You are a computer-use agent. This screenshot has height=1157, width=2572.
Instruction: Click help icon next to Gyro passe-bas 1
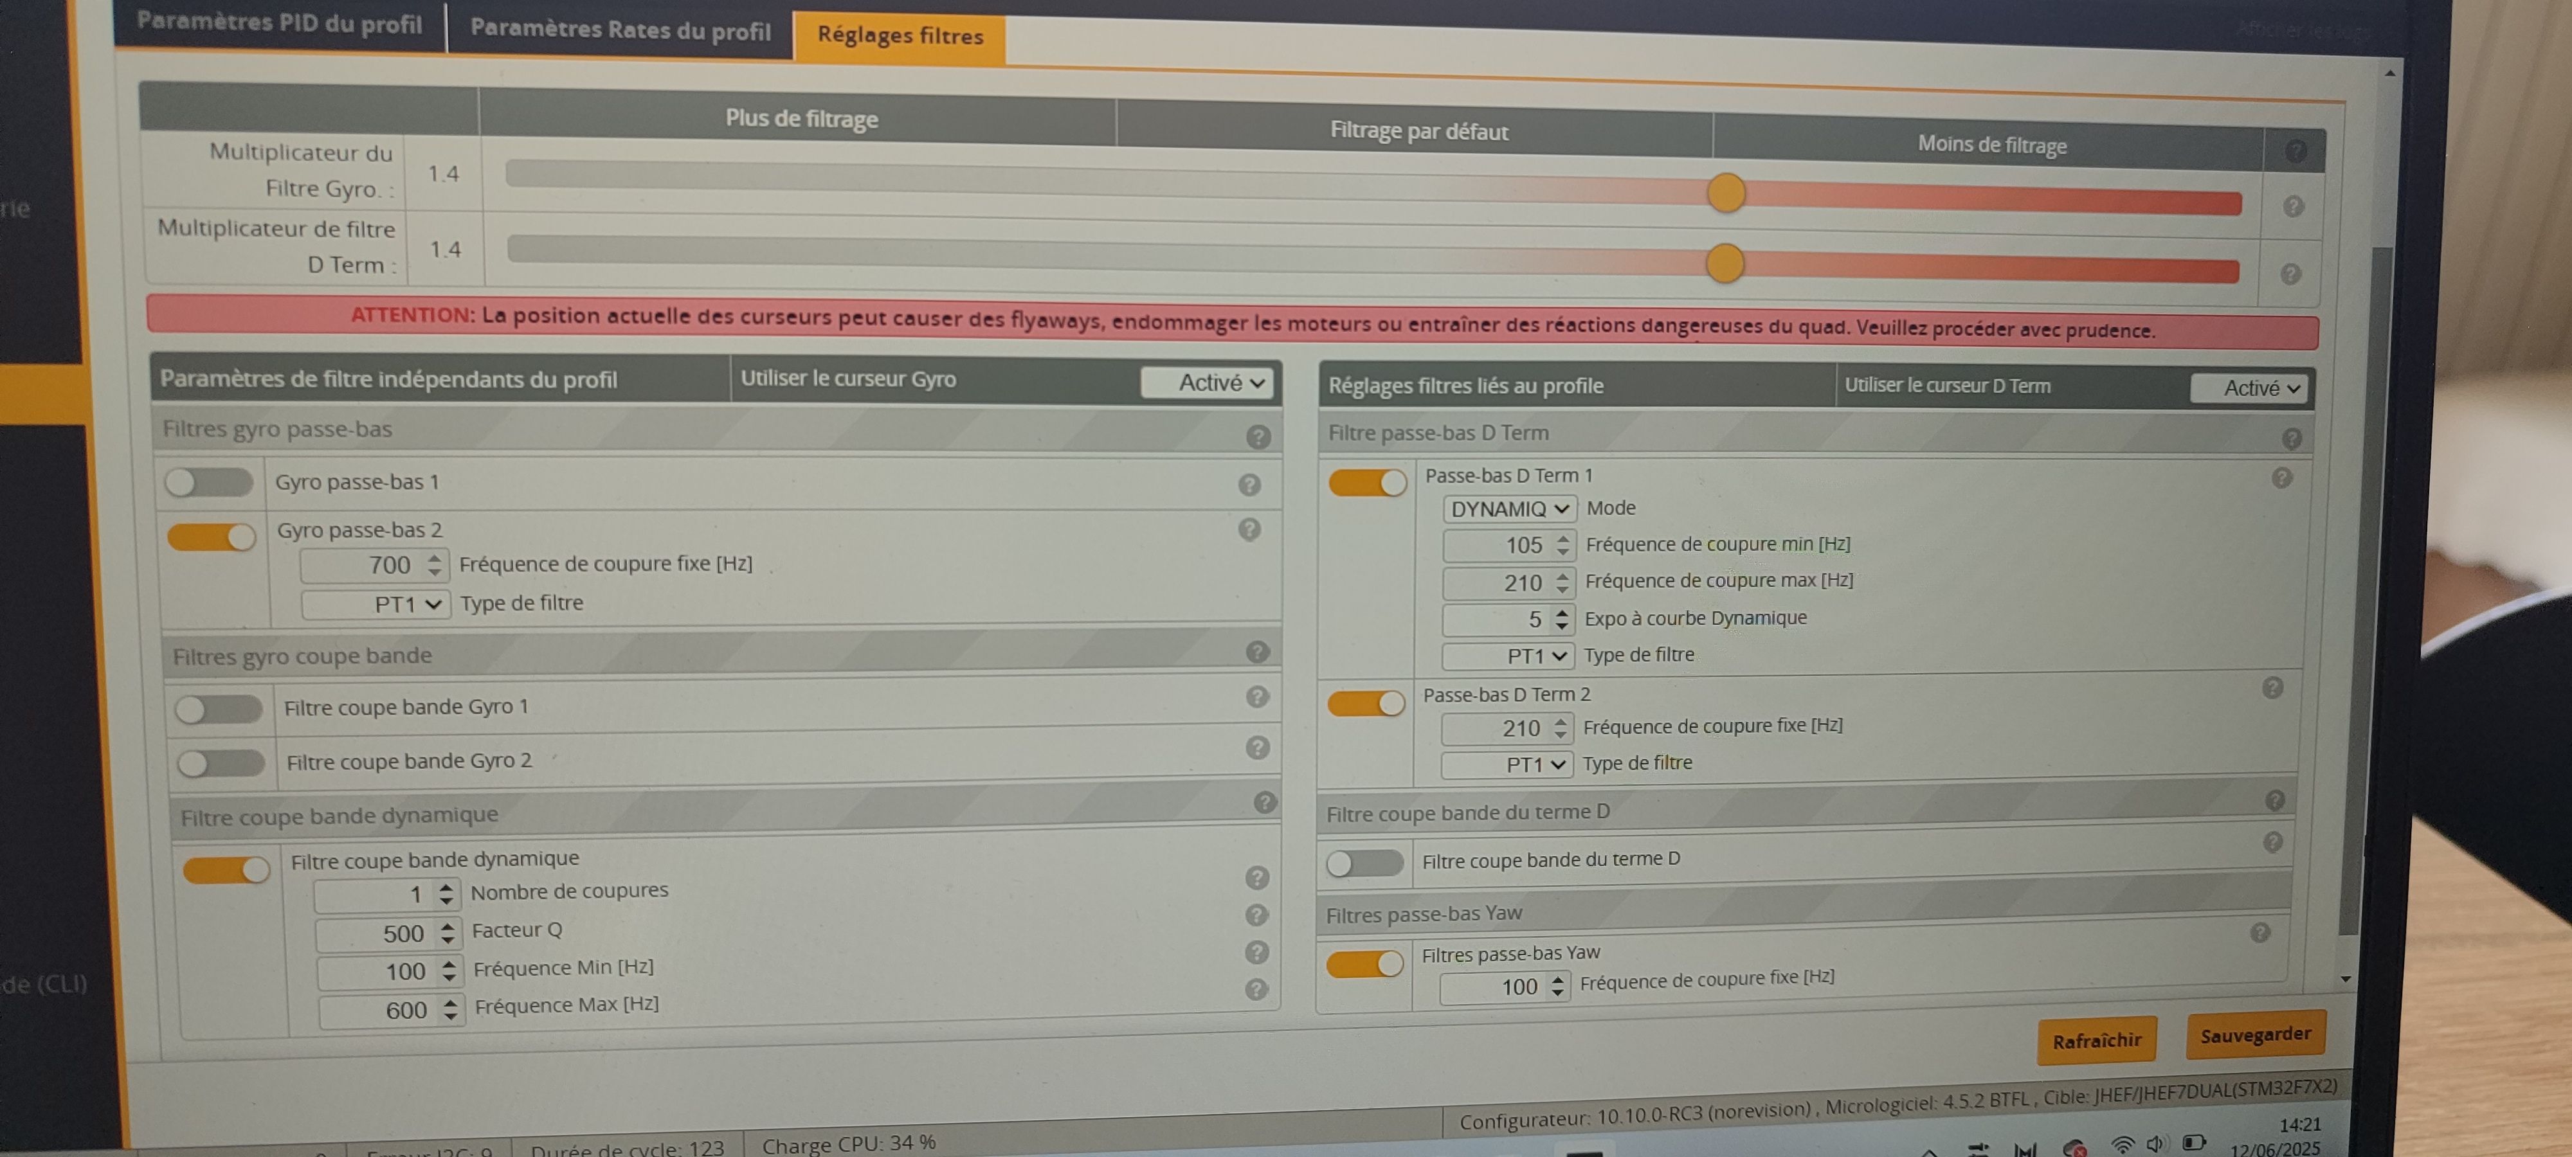coord(1249,485)
